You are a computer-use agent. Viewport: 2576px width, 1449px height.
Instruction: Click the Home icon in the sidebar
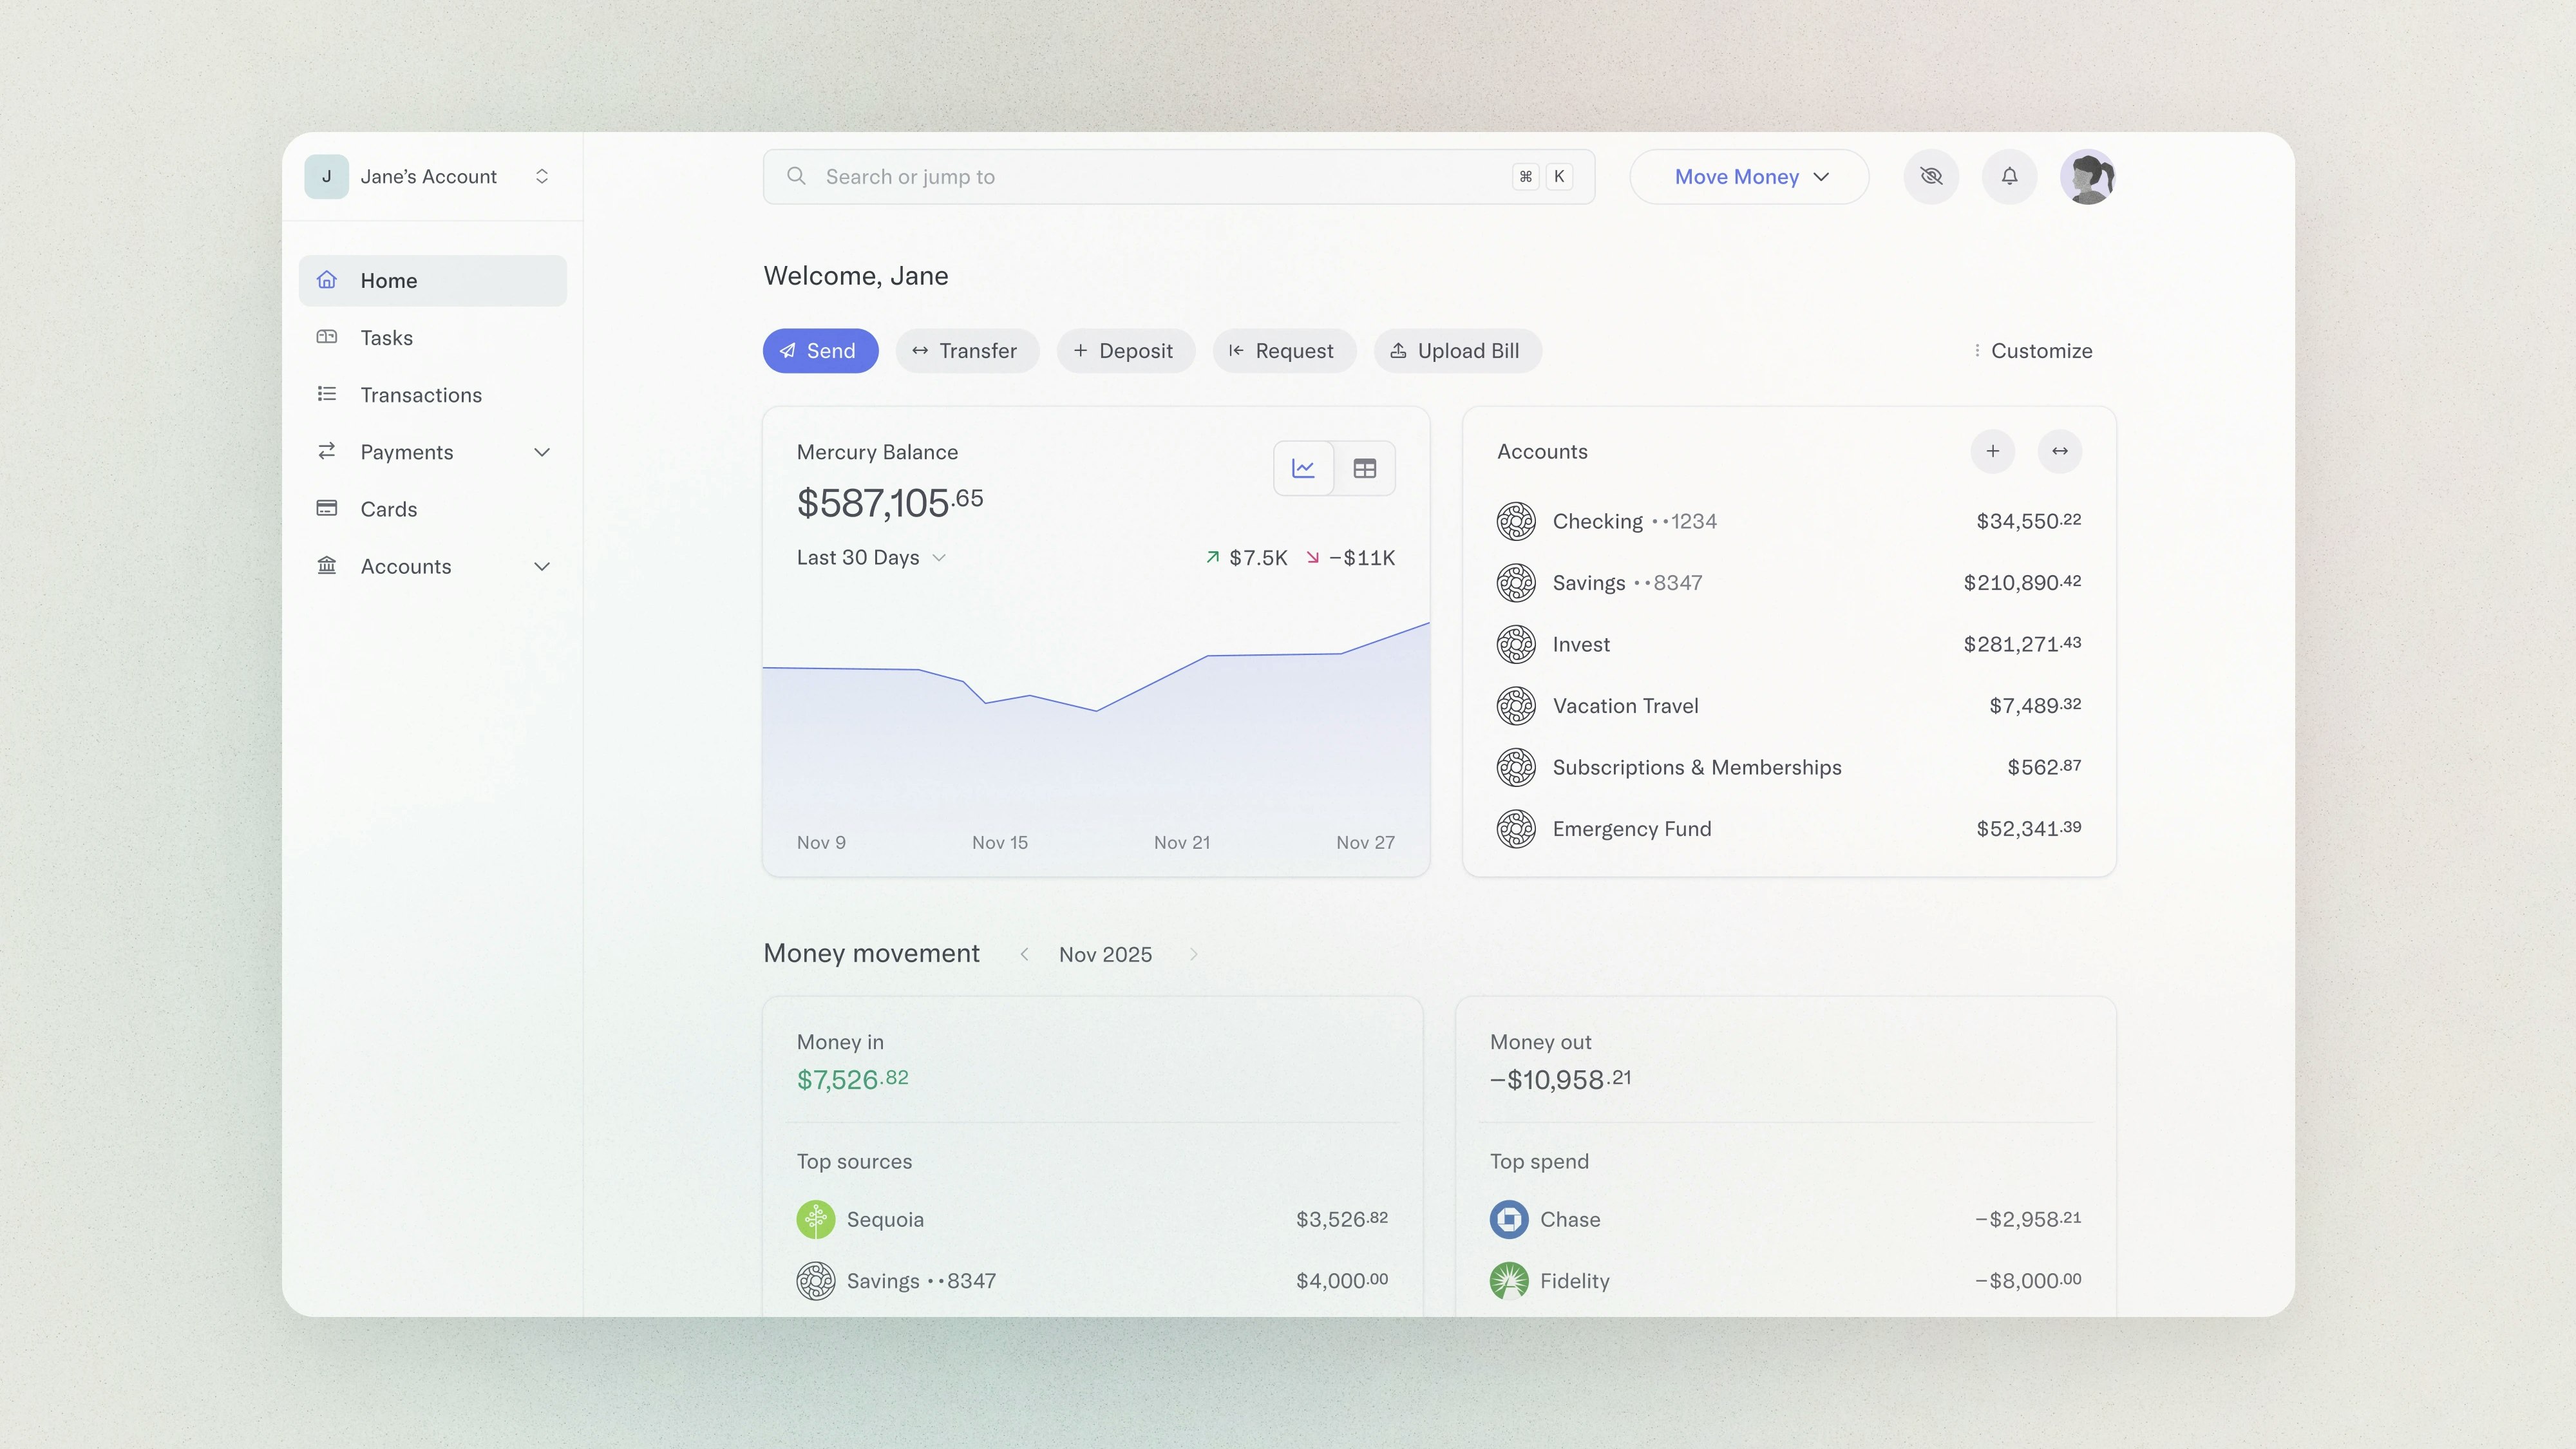pyautogui.click(x=327, y=280)
